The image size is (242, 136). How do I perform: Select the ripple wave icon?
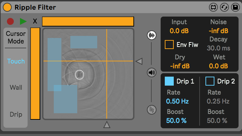[152, 110]
